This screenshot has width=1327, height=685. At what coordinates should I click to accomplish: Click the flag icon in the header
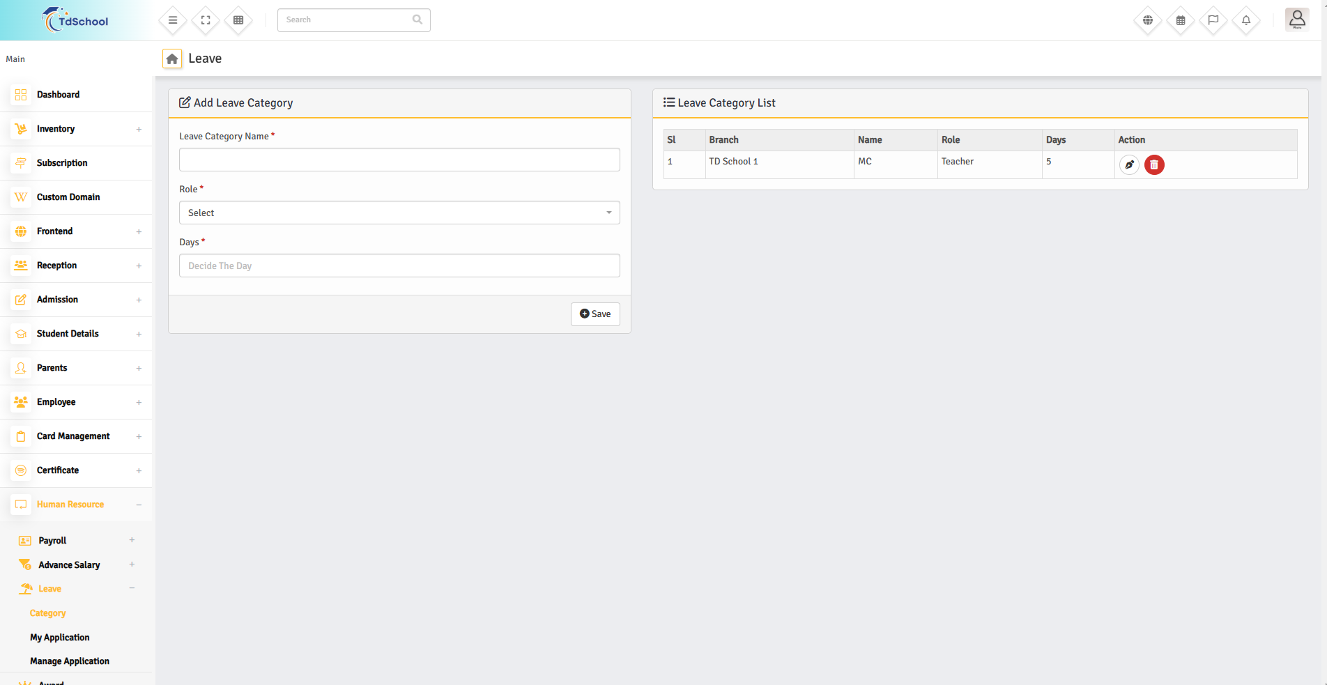[x=1213, y=20]
